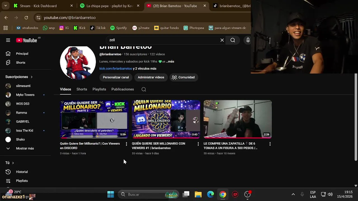This screenshot has width=358, height=201.
Task: Click the browser address bar URL
Action: pyautogui.click(x=70, y=18)
